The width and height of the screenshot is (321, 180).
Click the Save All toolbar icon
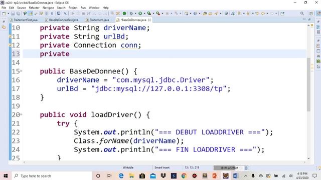18,13
